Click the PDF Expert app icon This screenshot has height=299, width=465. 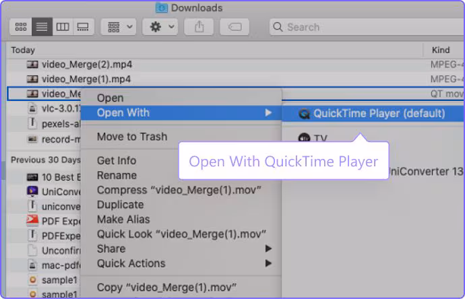click(32, 220)
